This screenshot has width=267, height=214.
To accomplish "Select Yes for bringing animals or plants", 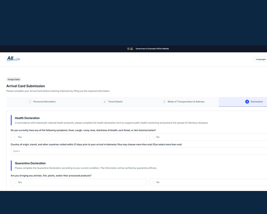I will tap(15, 183).
